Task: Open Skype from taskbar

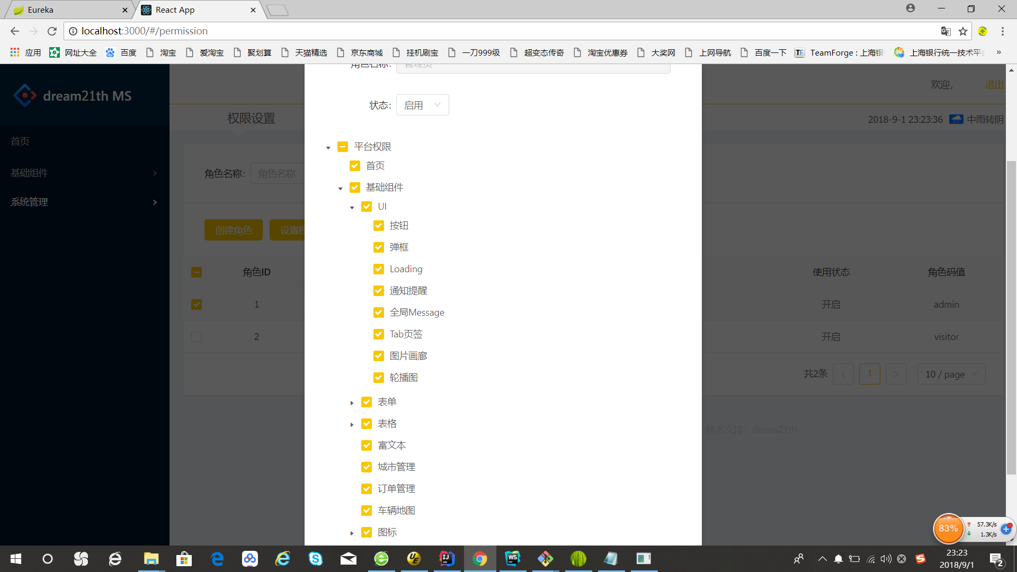Action: 316,559
